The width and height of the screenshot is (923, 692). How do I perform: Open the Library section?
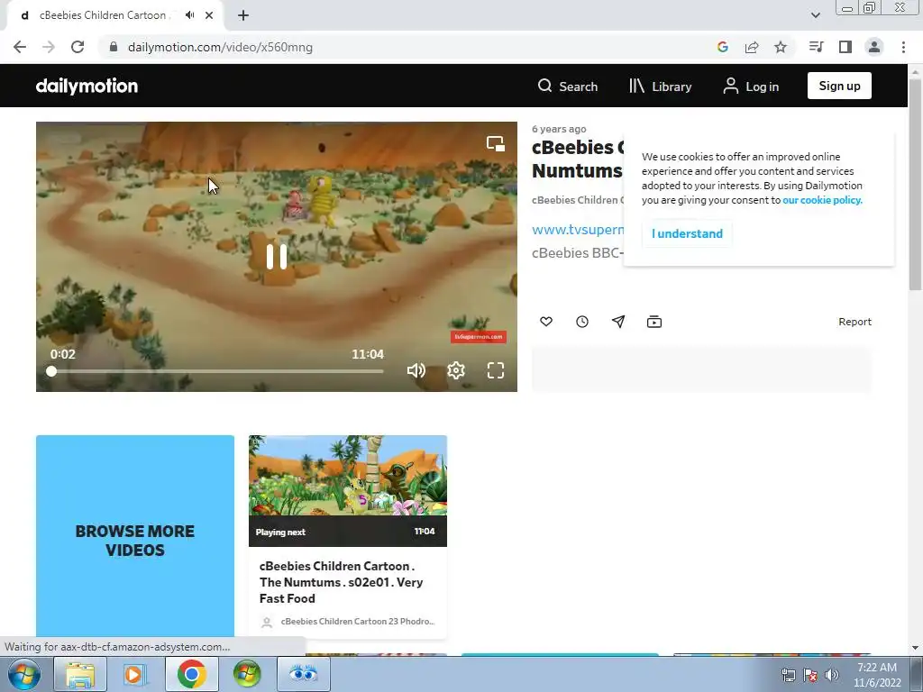[x=660, y=86]
